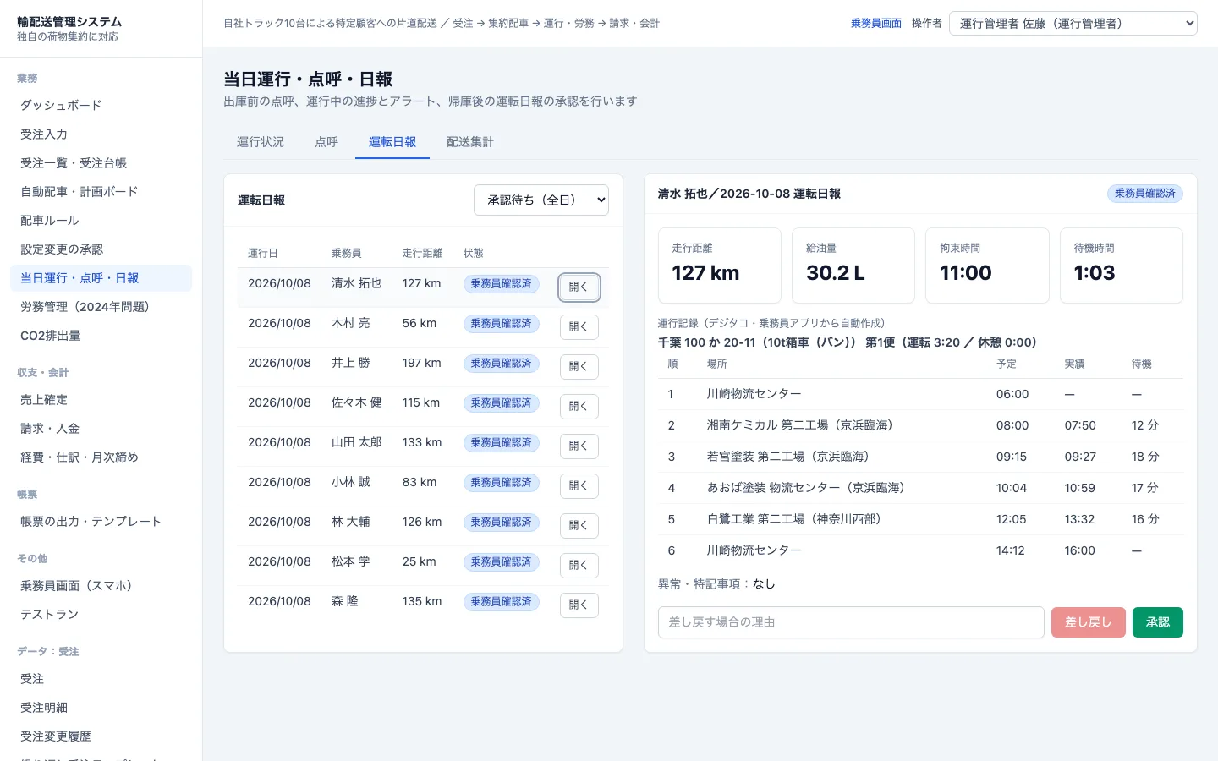
Task: Switch to the 点呼 tab
Action: point(326,142)
